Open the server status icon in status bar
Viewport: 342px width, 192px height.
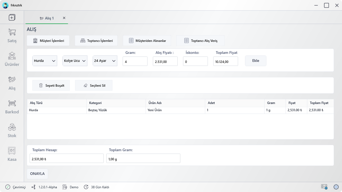324,187
